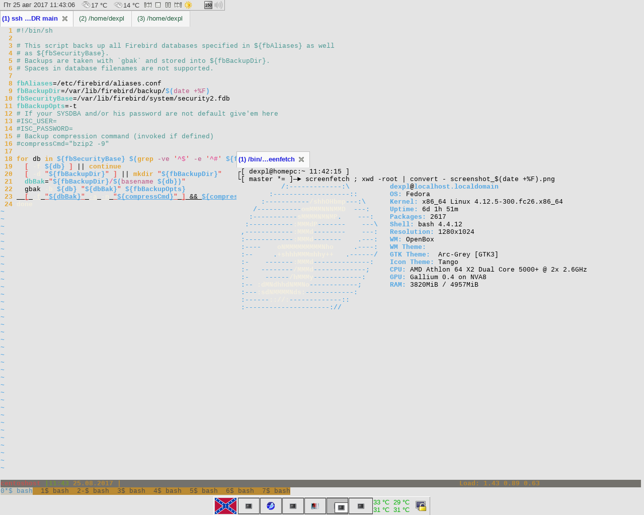The height and width of the screenshot is (515, 644).
Task: Switch to the fourth desktop with colored icon
Action: click(315, 506)
